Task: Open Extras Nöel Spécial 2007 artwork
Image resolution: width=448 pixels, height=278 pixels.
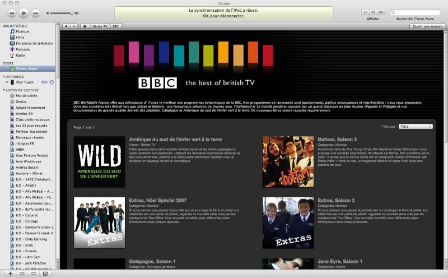Action: pos(100,223)
